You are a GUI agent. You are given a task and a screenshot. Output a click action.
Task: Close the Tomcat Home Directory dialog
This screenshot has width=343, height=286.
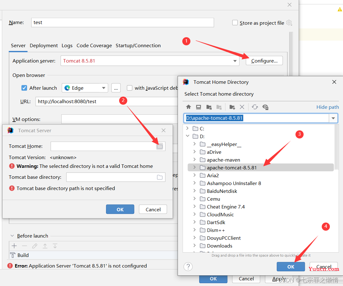click(334, 82)
